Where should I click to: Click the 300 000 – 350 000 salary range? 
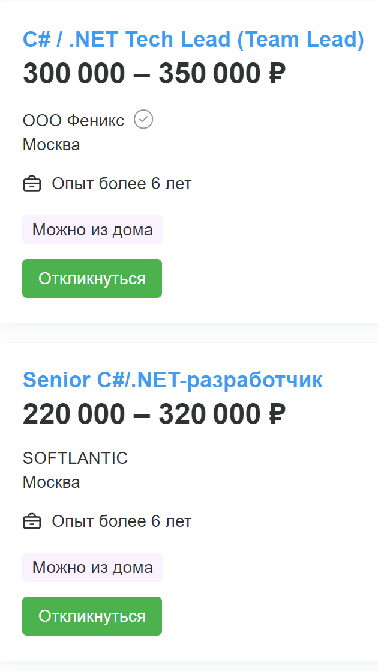coord(141,74)
